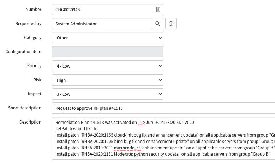Click the line mentioning RHBA-2020:1155 cloud-init
The height and width of the screenshot is (163, 275).
(x=165, y=135)
